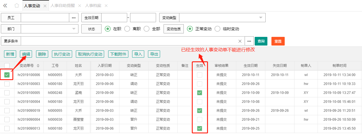Click the green 查询 button
The width and height of the screenshot is (362, 140).
click(261, 41)
